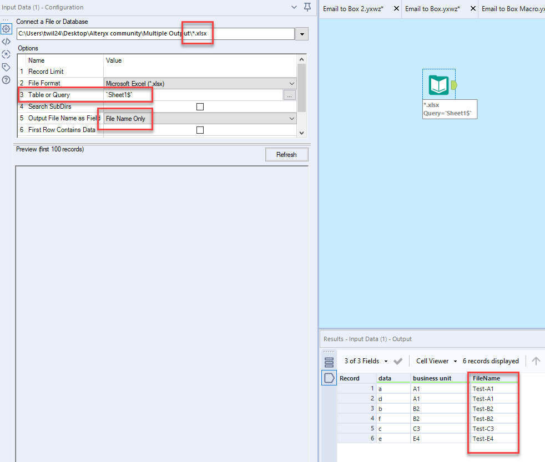Viewport: 545px width, 462px height.
Task: Click the up arrow in Results toolbar
Action: pos(536,361)
